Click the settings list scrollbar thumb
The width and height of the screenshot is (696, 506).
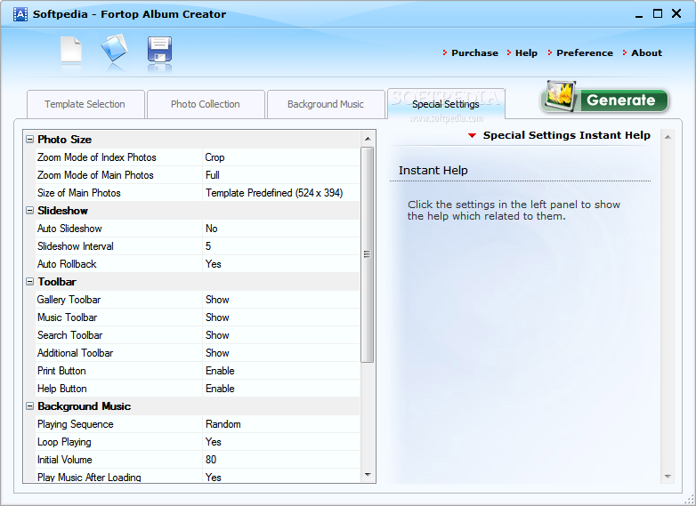coord(367,254)
